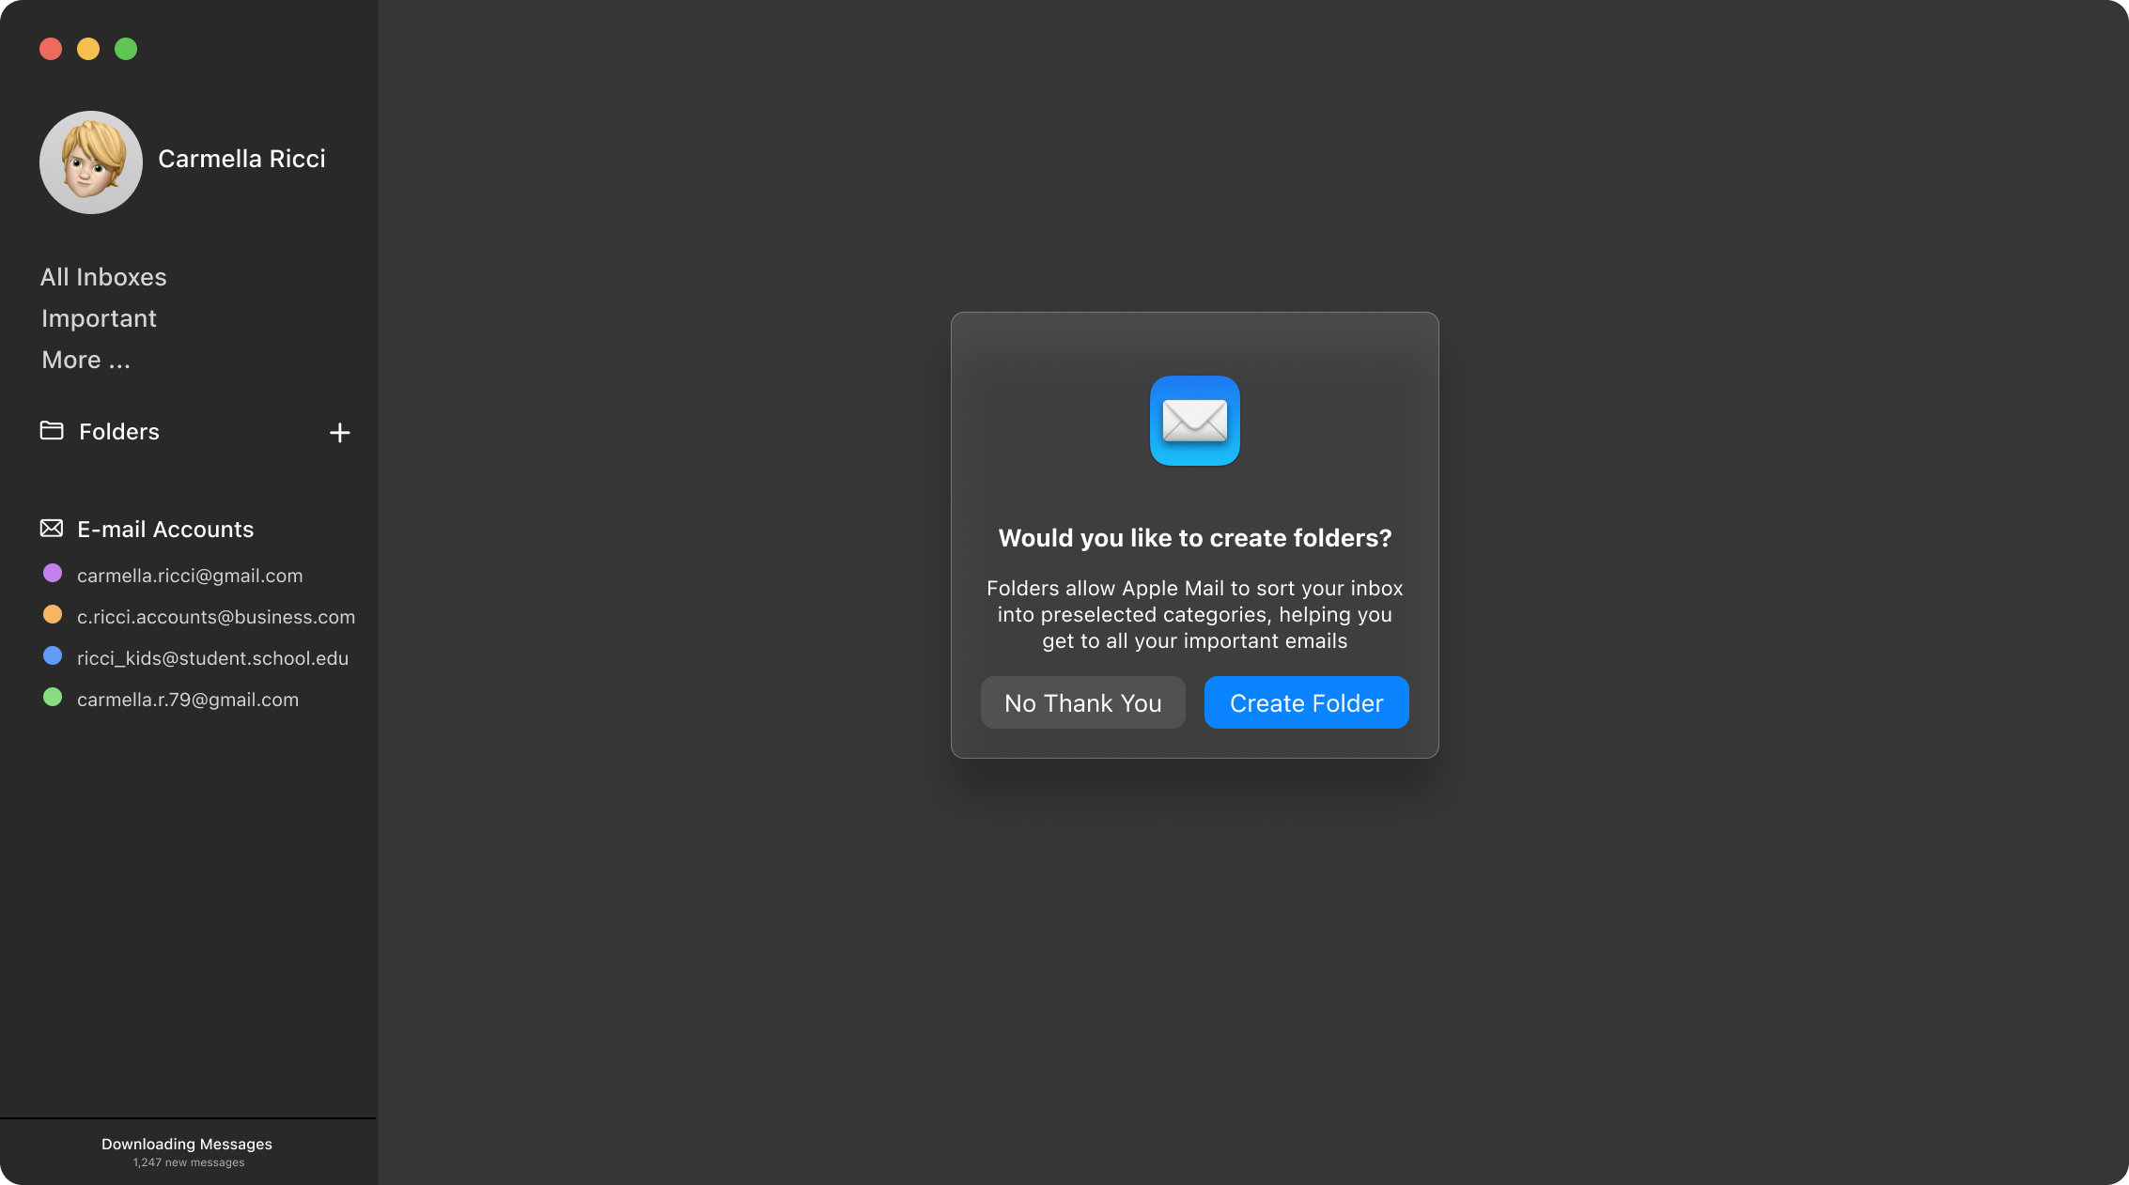Click the Folders icon in sidebar
Viewport: 2129px width, 1185px height.
[52, 431]
